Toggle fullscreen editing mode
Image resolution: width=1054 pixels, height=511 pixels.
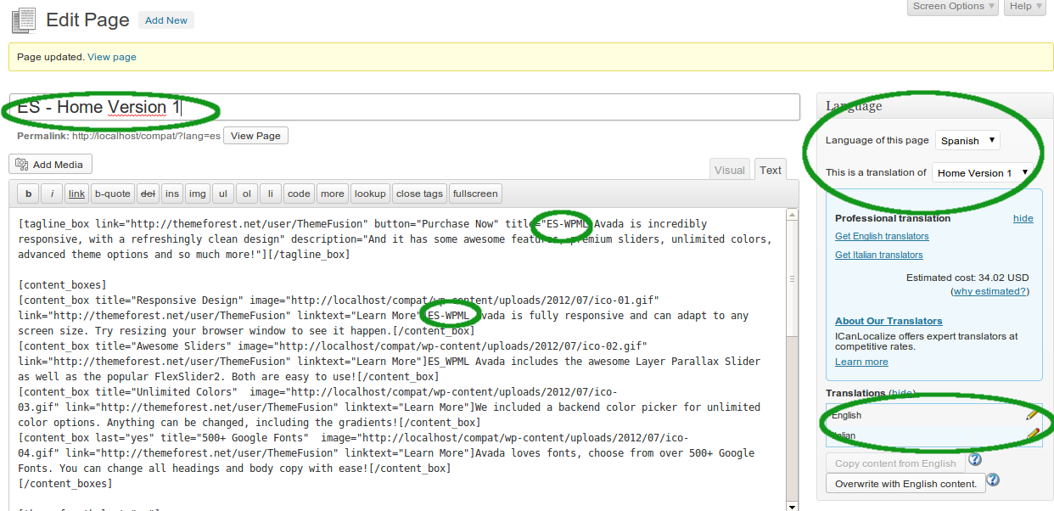tap(474, 193)
